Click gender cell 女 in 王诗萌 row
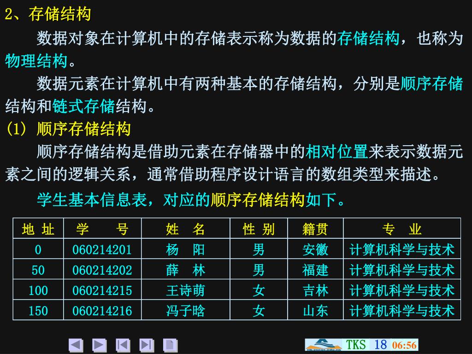The image size is (472, 354). click(259, 290)
